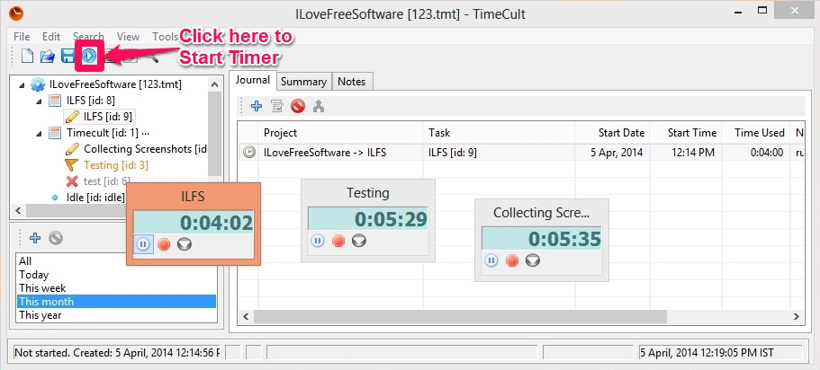This screenshot has width=820, height=370.
Task: Click the Edit entry icon in the Journal toolbar
Action: click(x=277, y=107)
